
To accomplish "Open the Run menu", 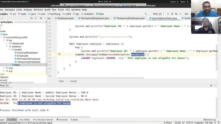I will click(54, 10).
